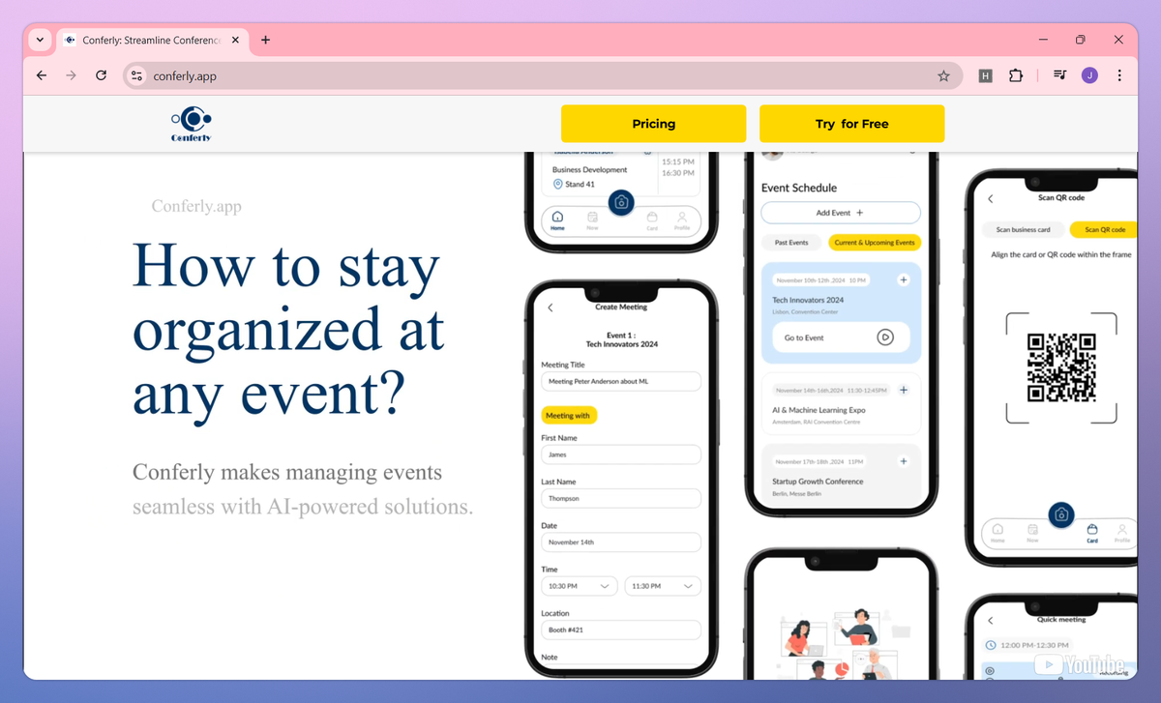Image resolution: width=1161 pixels, height=703 pixels.
Task: Go back to previous page
Action: pos(41,75)
